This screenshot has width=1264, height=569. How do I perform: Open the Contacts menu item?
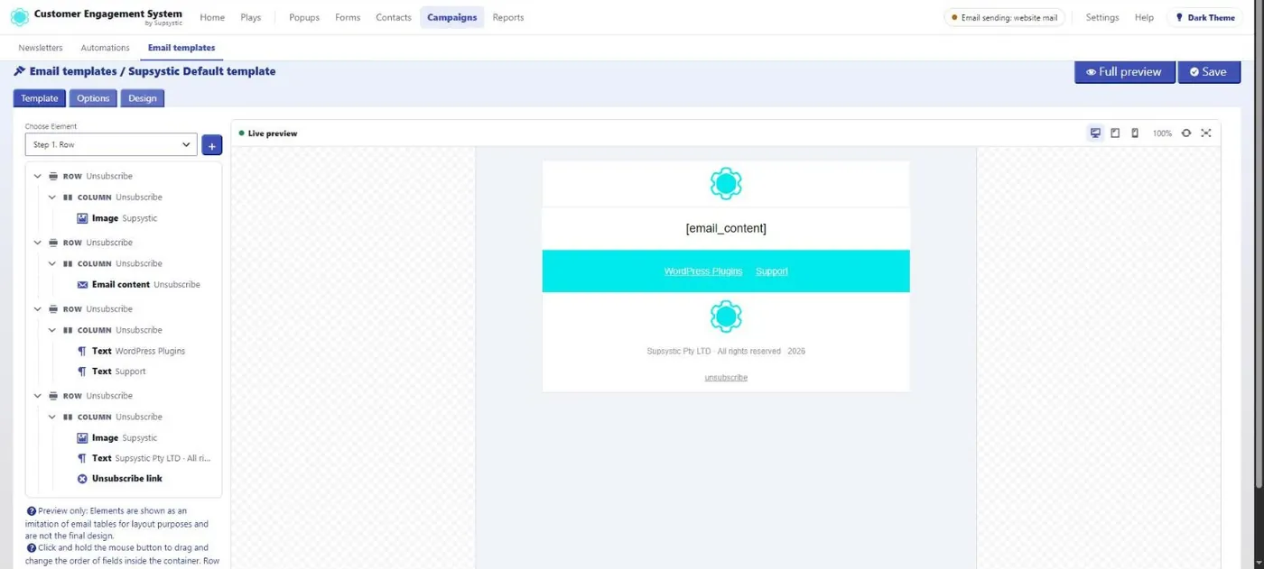[x=394, y=17]
